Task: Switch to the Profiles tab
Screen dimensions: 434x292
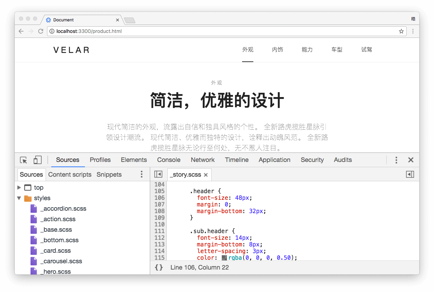Action: (x=100, y=160)
